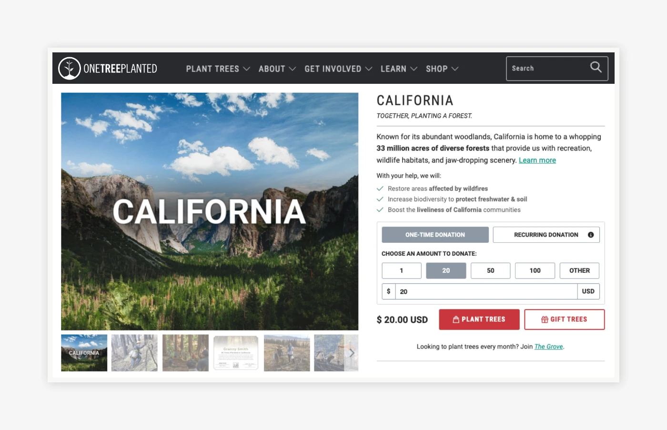Choose the 50 dollar amount
667x430 pixels.
[x=490, y=270]
